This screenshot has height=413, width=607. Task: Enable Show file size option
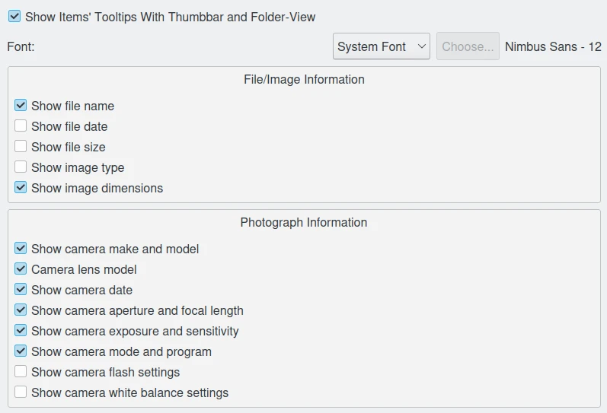(21, 147)
